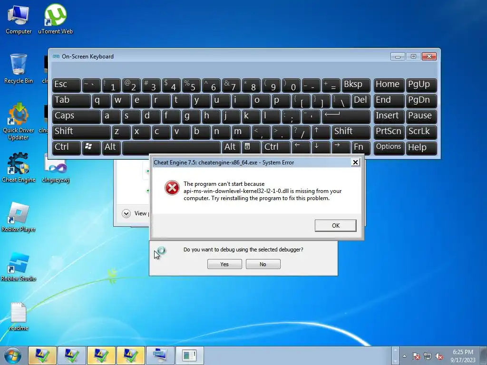Click Yes to debug with selected debugger
Viewport: 487px width, 365px height.
coord(224,264)
